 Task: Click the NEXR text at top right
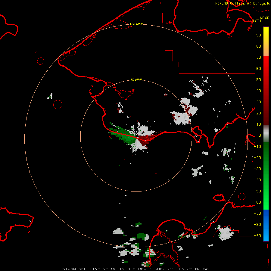[265, 18]
